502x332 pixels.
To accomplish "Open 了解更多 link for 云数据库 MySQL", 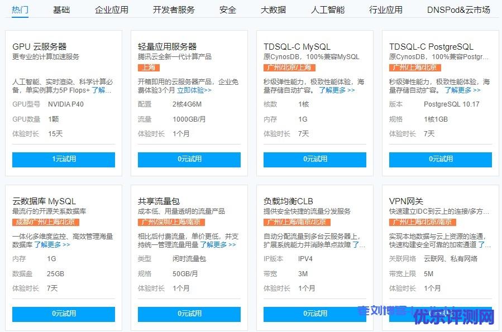I will pos(52,244).
